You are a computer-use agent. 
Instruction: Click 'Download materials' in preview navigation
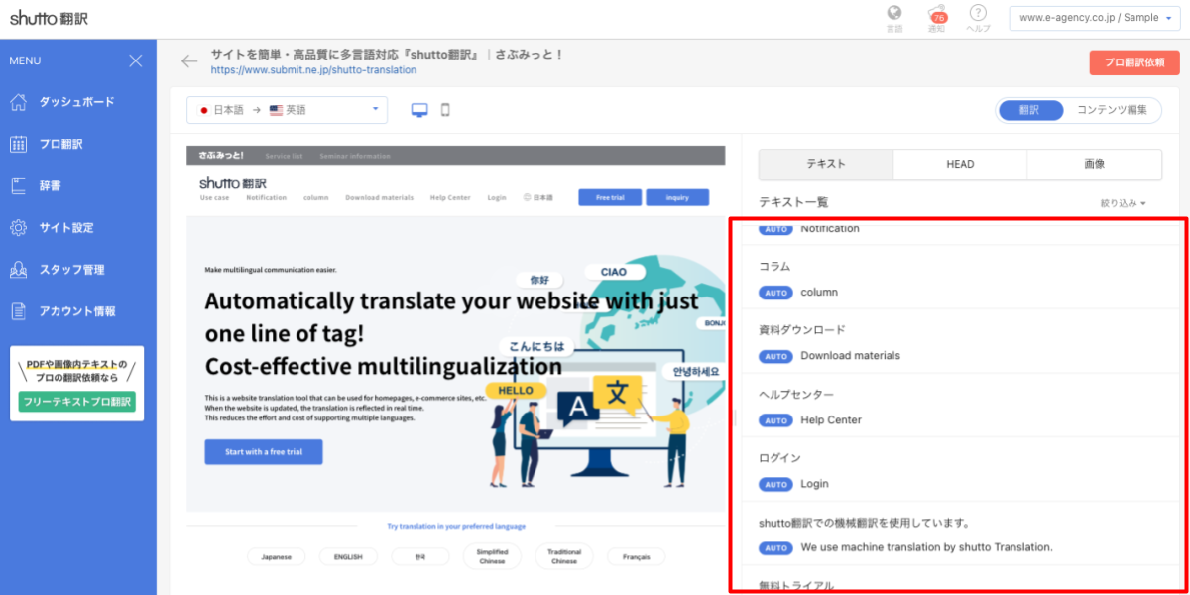[x=379, y=198]
